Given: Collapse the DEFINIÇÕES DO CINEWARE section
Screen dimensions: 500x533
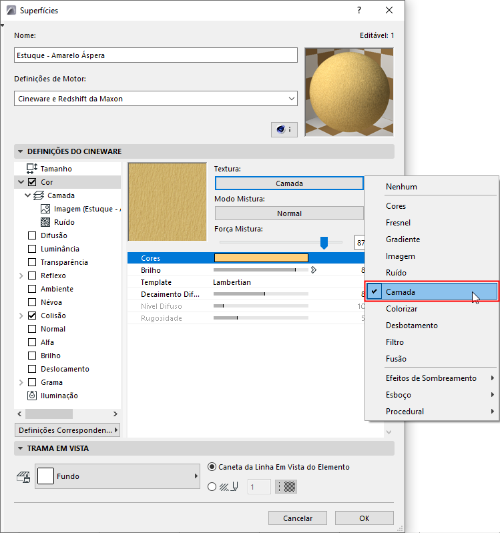Looking at the screenshot, I should (x=21, y=151).
